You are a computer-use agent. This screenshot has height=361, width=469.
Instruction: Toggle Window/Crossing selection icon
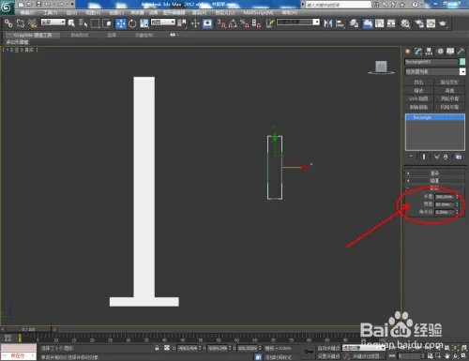107,23
